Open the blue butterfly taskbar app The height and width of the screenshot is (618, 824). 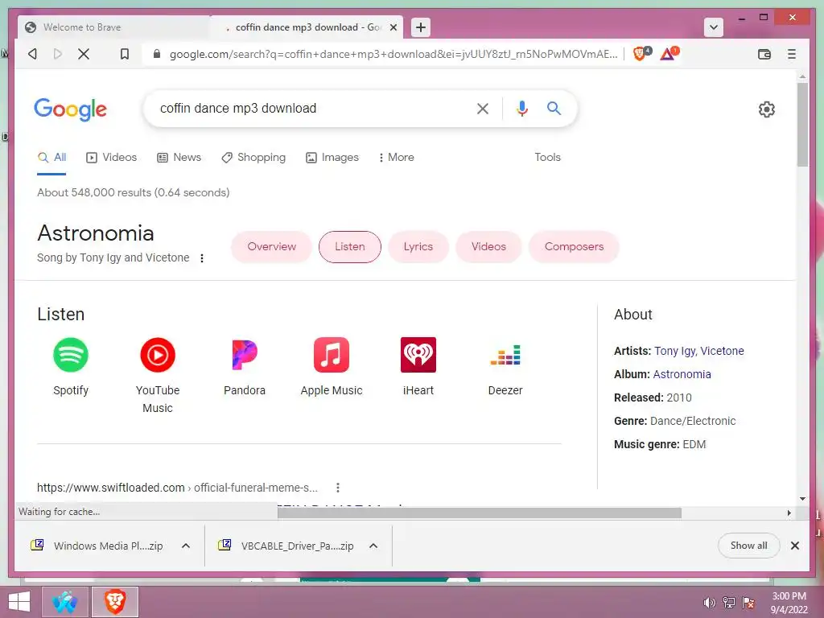click(x=64, y=602)
